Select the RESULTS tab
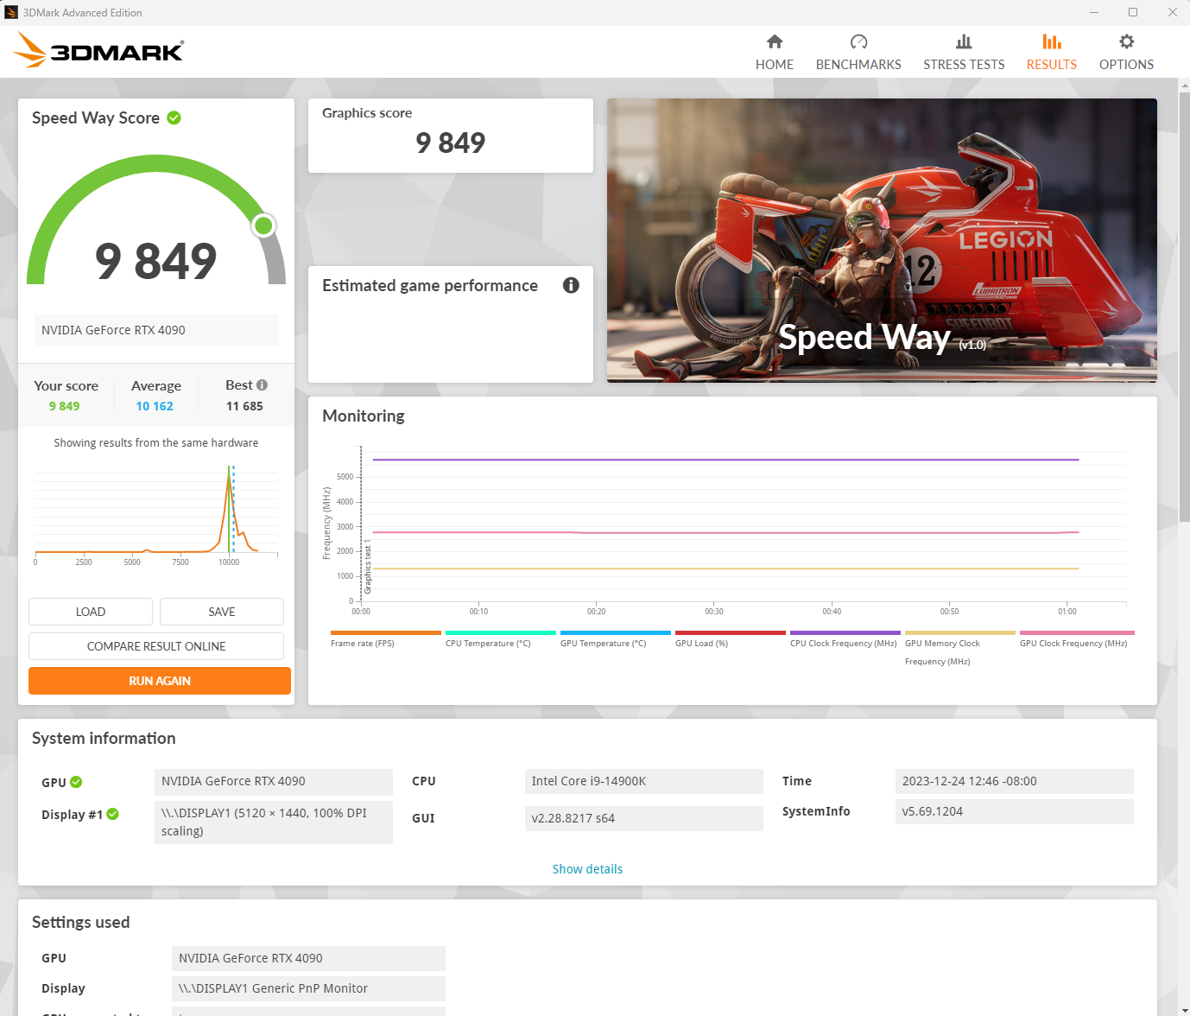Image resolution: width=1190 pixels, height=1016 pixels. [x=1052, y=53]
